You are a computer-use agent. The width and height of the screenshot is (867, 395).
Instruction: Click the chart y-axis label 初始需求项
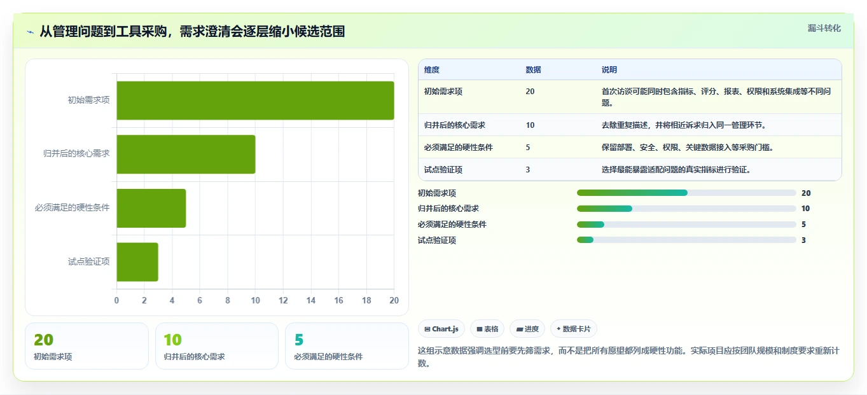[89, 100]
